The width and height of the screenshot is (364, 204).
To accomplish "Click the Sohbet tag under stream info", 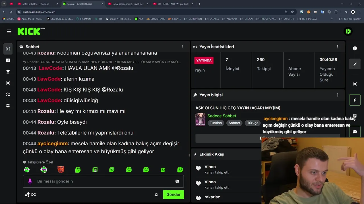I will point(235,123).
